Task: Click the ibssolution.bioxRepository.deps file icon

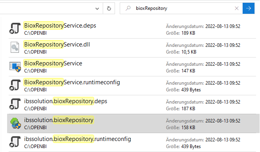Action: [15, 104]
